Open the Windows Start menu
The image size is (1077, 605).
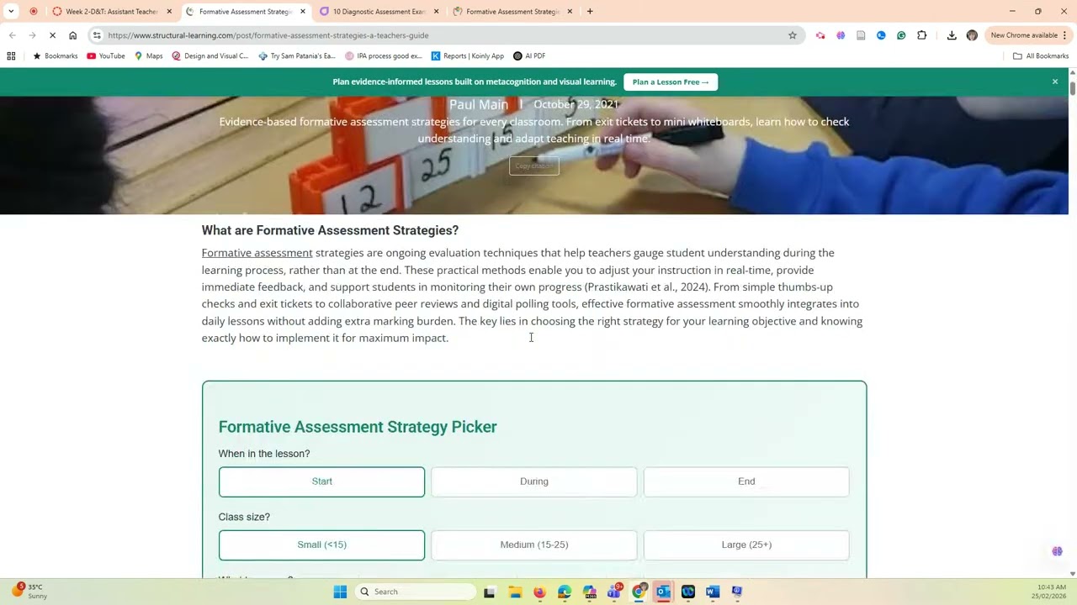[340, 592]
